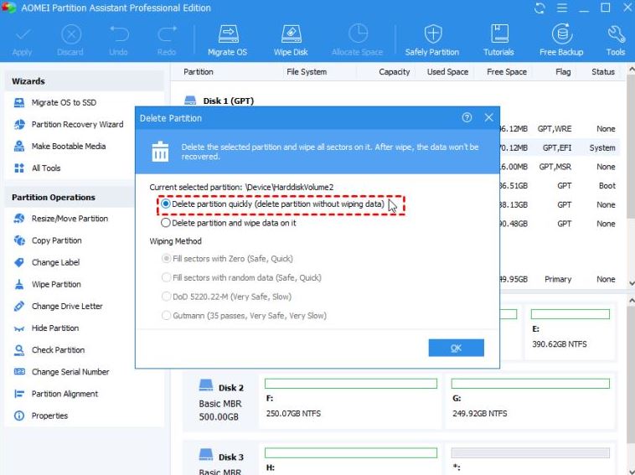Click the help icon in the Delete Partition dialog
635x475 pixels.
point(467,118)
